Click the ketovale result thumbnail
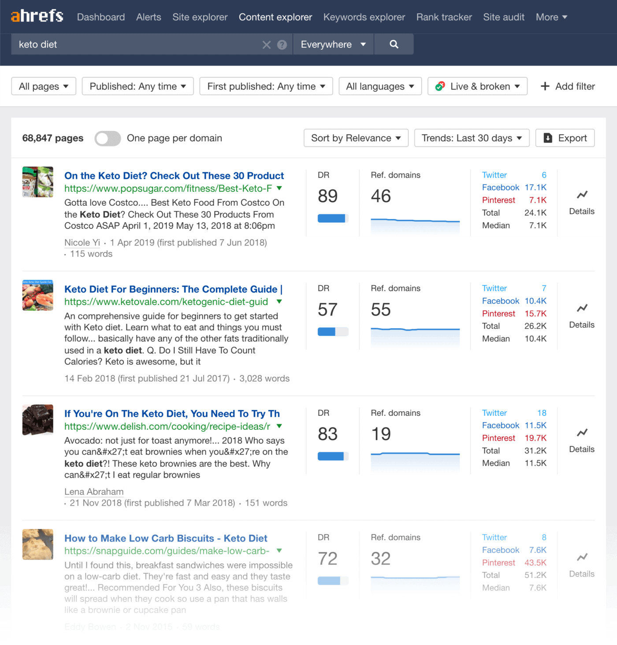617x645 pixels. click(x=38, y=295)
